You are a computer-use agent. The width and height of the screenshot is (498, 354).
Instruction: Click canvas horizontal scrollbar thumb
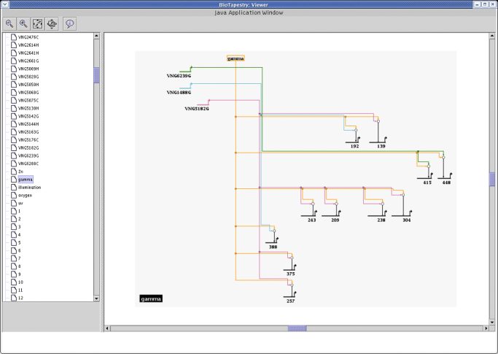click(297, 328)
